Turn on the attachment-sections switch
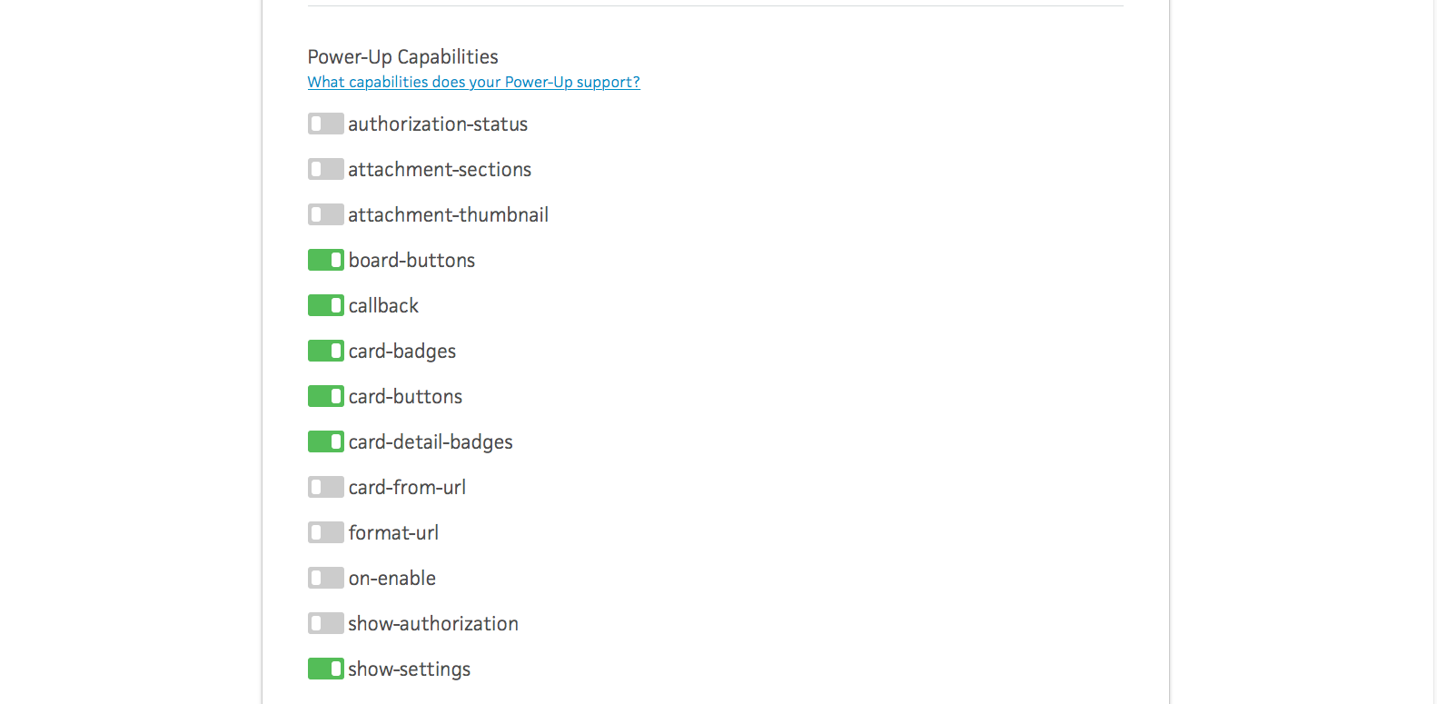 pyautogui.click(x=325, y=169)
